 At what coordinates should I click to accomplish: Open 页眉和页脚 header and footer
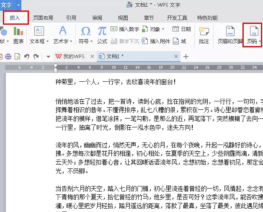230,35
